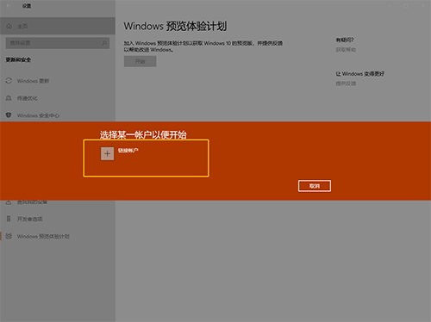Click the 更新和安全 section heading
Viewport: 431px width, 322px height.
pyautogui.click(x=18, y=59)
